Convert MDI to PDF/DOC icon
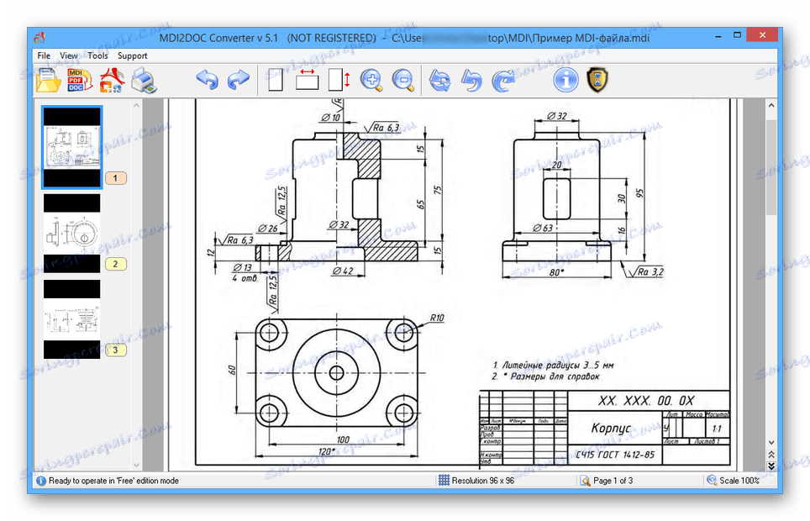Image resolution: width=810 pixels, height=521 pixels. click(80, 80)
